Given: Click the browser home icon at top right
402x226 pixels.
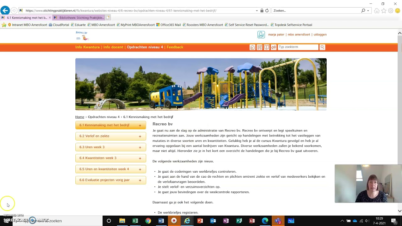Looking at the screenshot, I should [377, 11].
